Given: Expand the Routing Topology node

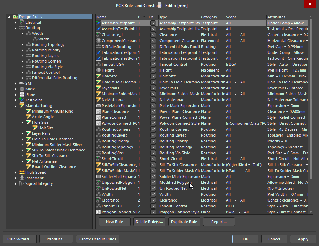Looking at the screenshot, I should [x=22, y=45].
